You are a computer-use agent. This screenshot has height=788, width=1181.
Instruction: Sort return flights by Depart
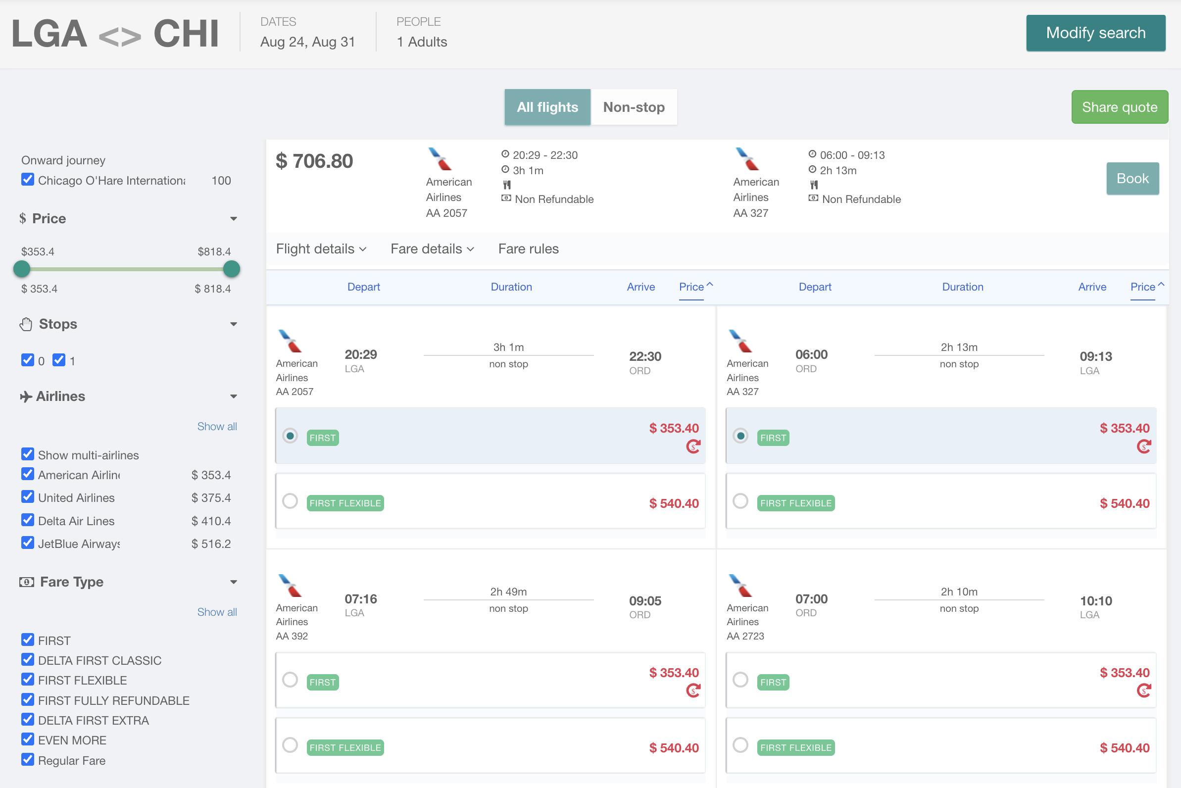click(815, 287)
